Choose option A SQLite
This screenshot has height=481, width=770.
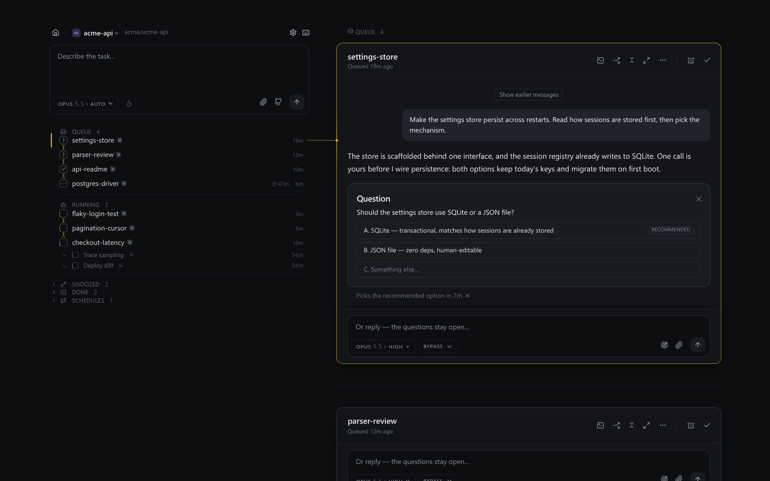(528, 230)
